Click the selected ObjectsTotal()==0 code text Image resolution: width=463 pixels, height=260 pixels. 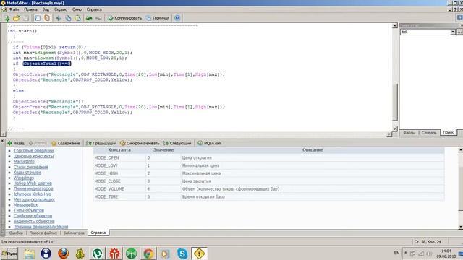point(47,64)
